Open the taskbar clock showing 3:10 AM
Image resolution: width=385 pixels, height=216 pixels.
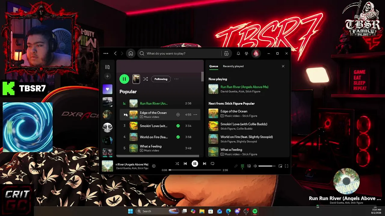(x=376, y=211)
